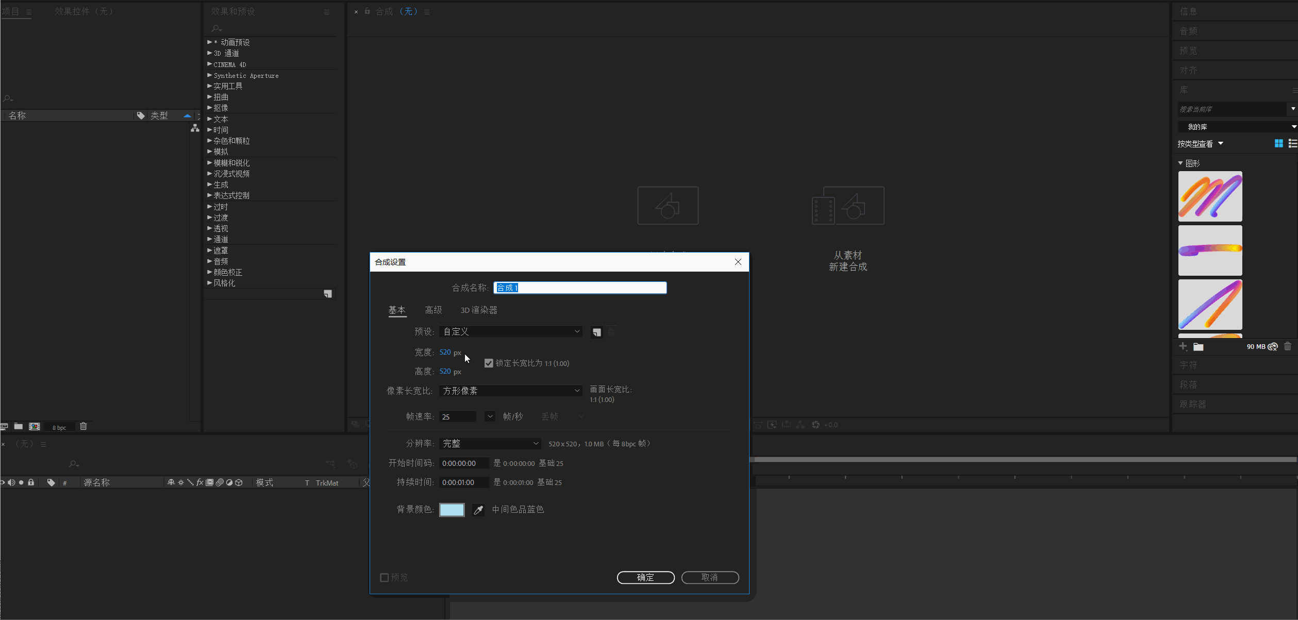Switch to the 3D 渲染器 tab
Screen dimensions: 1298x620
478,310
